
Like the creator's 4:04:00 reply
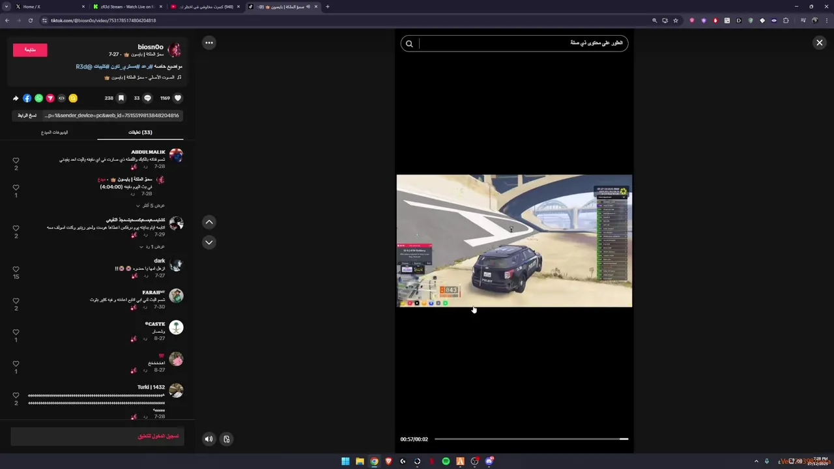(x=16, y=188)
